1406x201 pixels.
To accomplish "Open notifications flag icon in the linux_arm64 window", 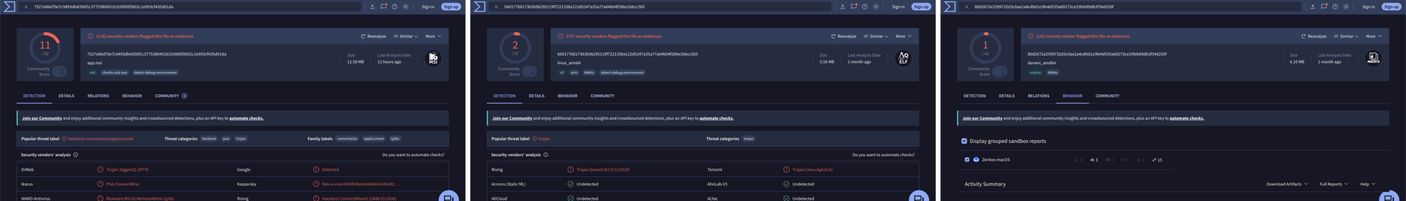I will click(853, 7).
